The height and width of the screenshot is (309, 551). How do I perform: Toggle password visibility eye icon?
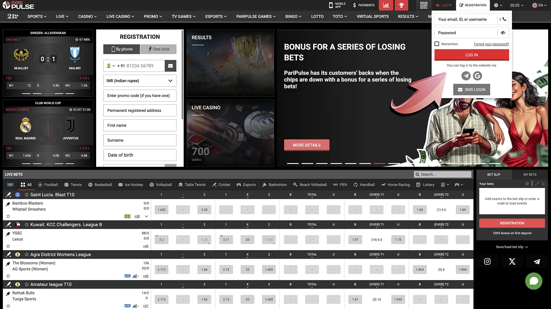pos(503,33)
